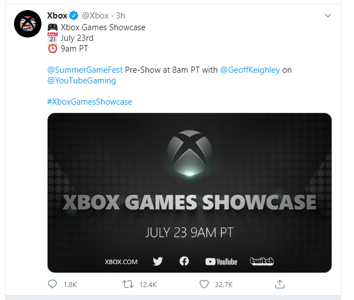354x300 pixels.
Task: Open the reply comment icon
Action: (53, 284)
